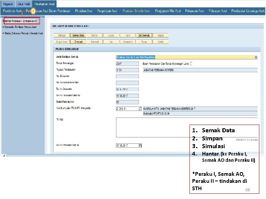Click the Kuiri button
Image resolution: width=266 pixels, height=199 pixels.
pyautogui.click(x=127, y=35)
